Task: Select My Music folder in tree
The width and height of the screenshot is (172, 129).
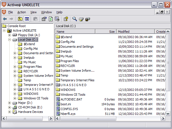Action: pyautogui.click(x=30, y=62)
